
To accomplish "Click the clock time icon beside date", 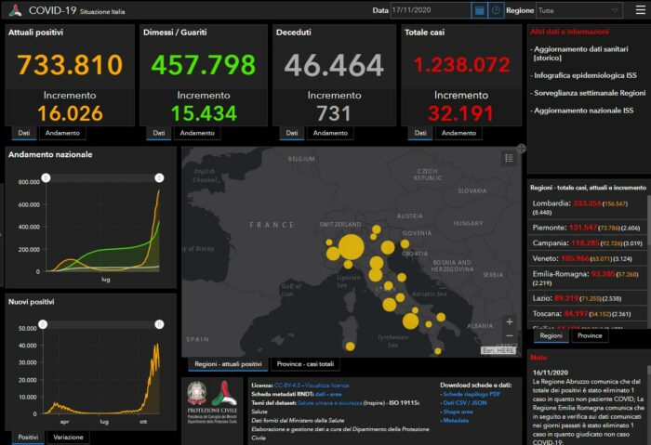I will click(496, 10).
